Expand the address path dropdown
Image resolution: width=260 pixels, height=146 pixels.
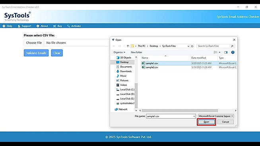[x=188, y=46]
